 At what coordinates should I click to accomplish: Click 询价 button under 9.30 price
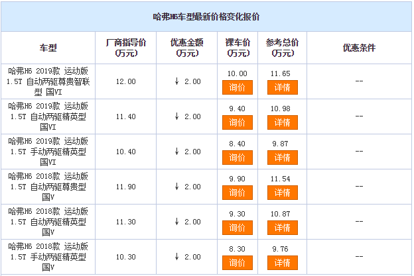coord(237,228)
